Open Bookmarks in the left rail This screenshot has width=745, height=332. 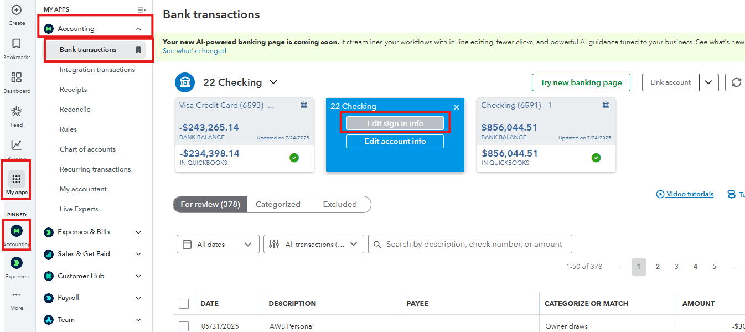[x=17, y=44]
